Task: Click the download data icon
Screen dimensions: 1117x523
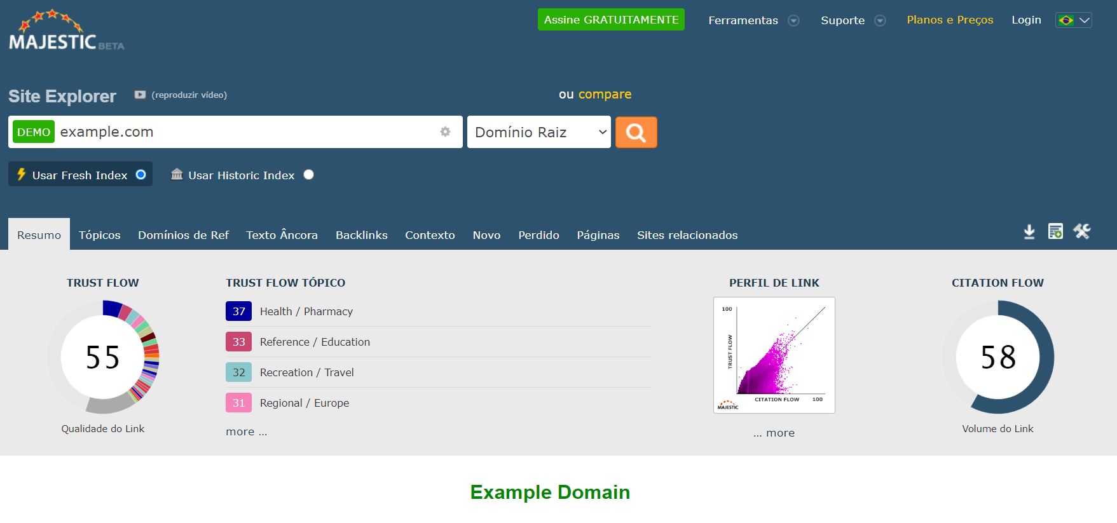Action: [x=1029, y=232]
